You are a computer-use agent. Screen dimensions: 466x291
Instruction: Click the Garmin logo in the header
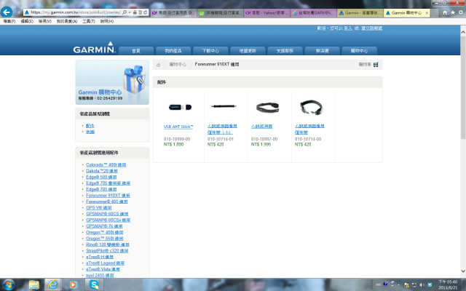[94, 47]
